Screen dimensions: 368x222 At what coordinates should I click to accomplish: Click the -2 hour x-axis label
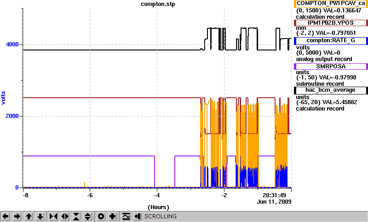click(x=224, y=195)
